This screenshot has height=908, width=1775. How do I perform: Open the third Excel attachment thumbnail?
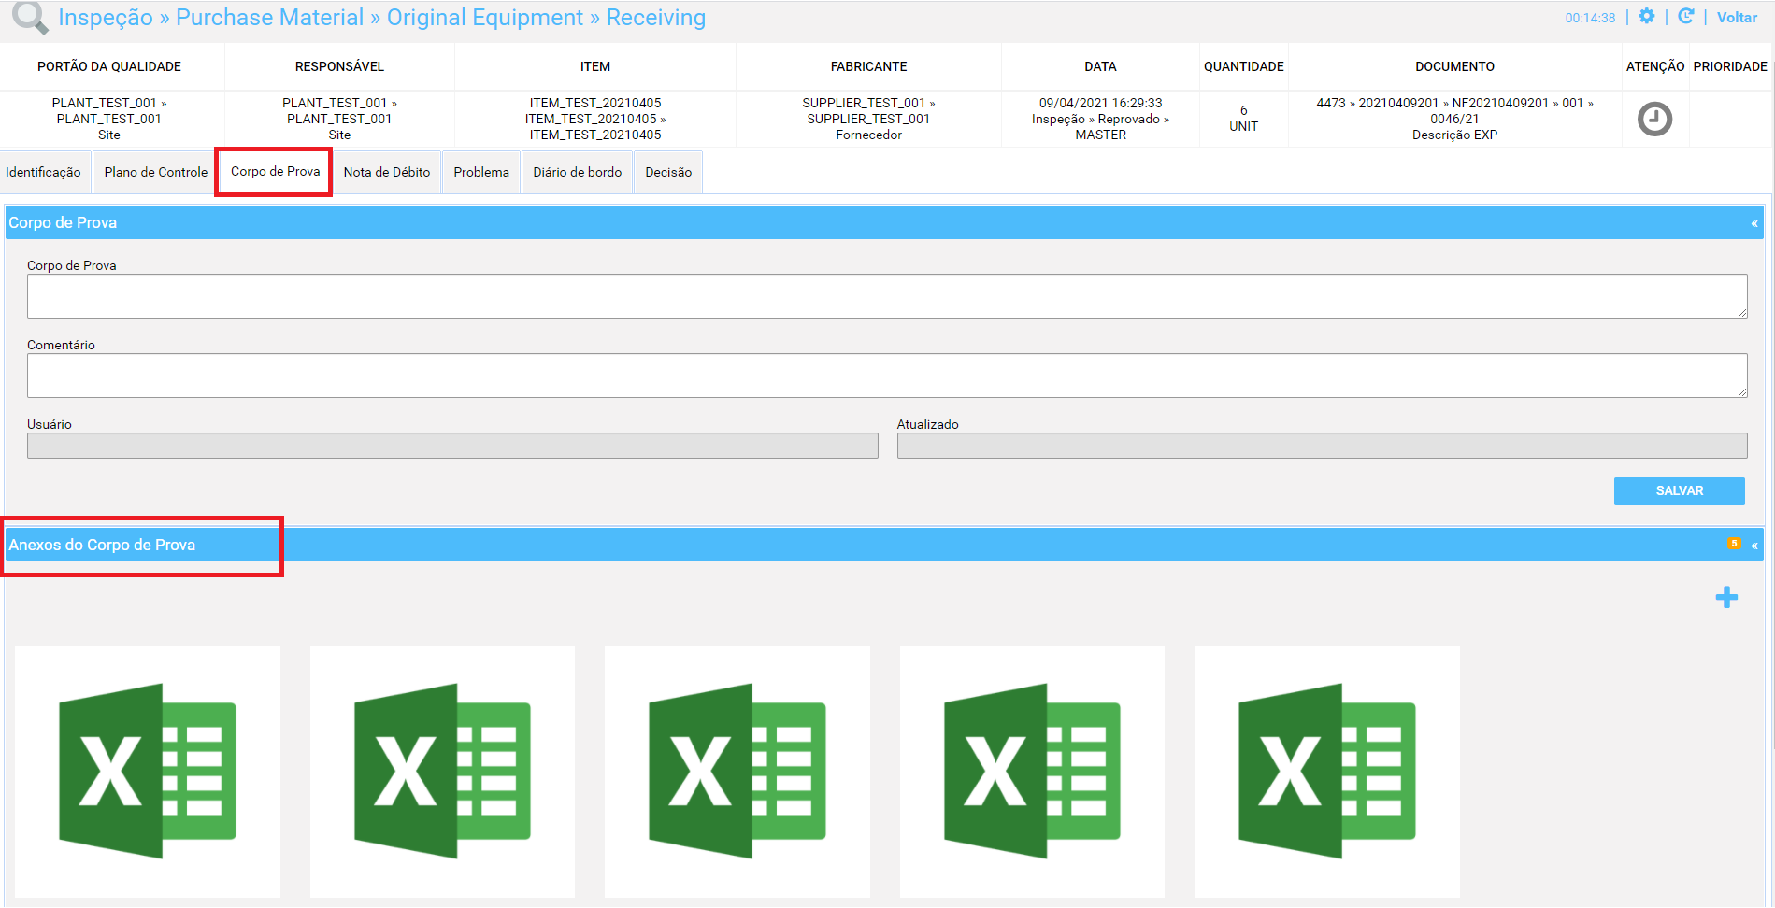click(737, 772)
